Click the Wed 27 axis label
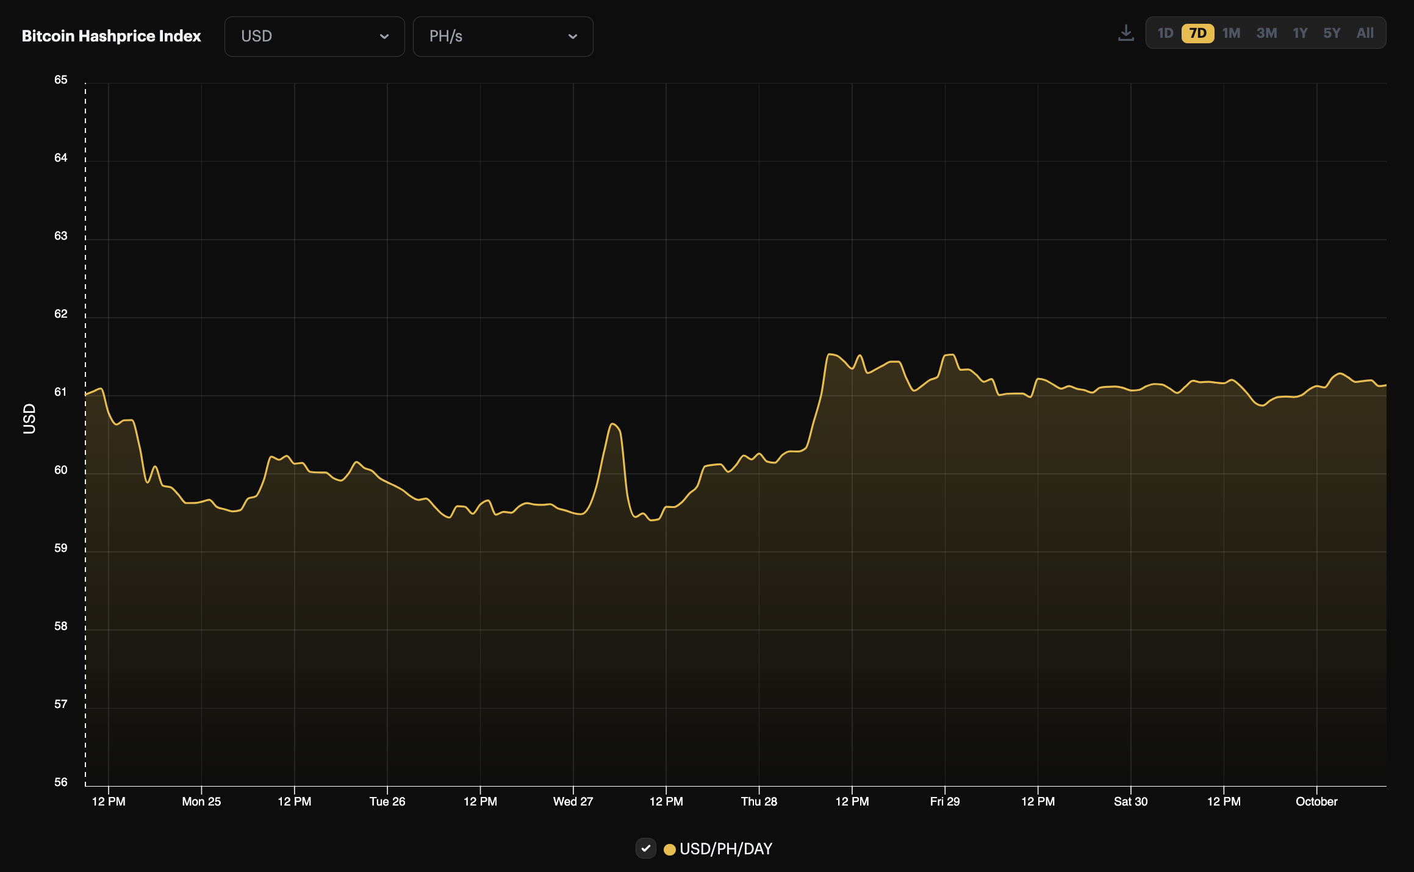The width and height of the screenshot is (1414, 872). [x=572, y=802]
